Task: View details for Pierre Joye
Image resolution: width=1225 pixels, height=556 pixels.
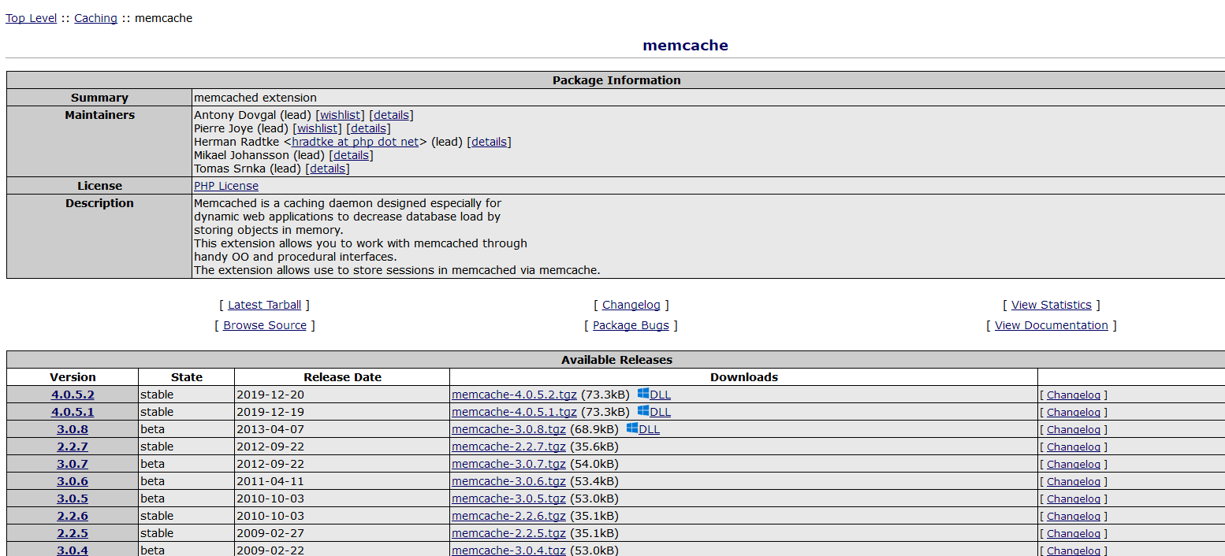Action: (x=368, y=128)
